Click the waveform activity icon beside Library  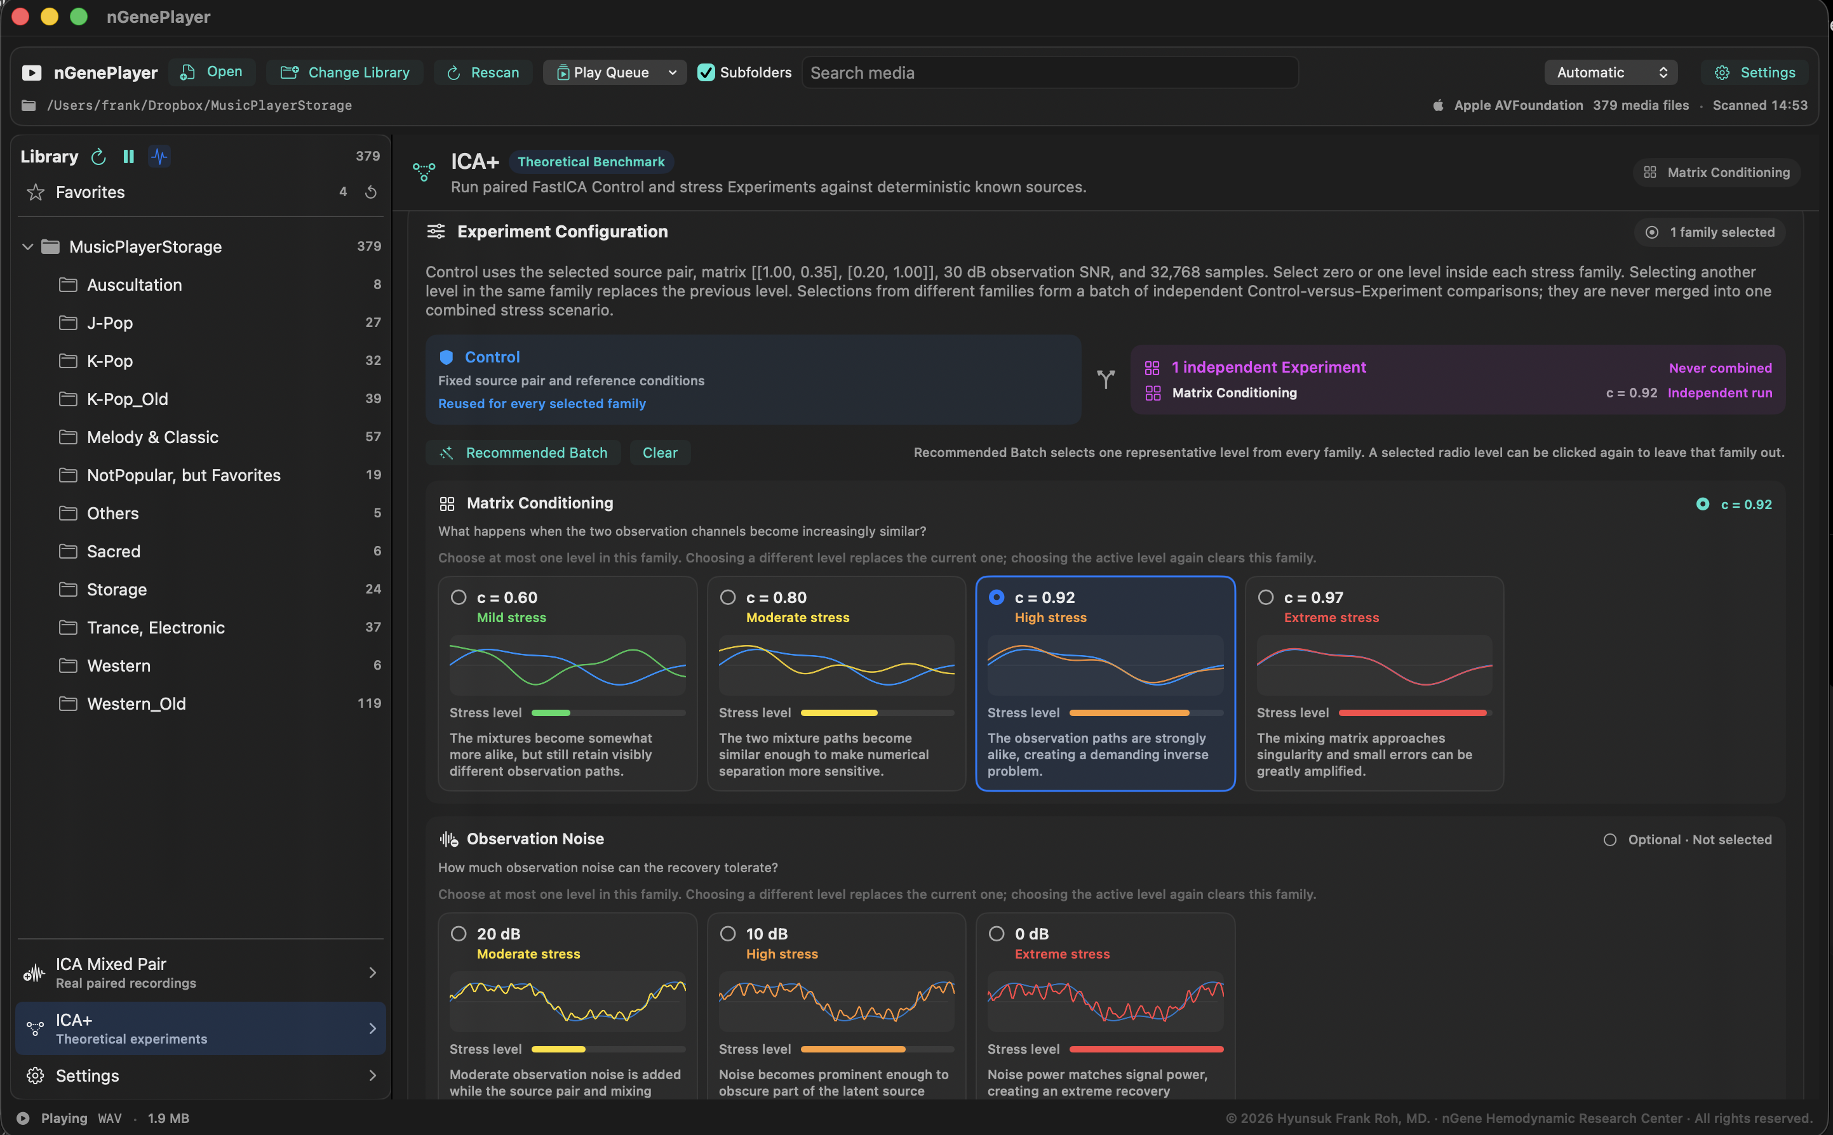(159, 156)
